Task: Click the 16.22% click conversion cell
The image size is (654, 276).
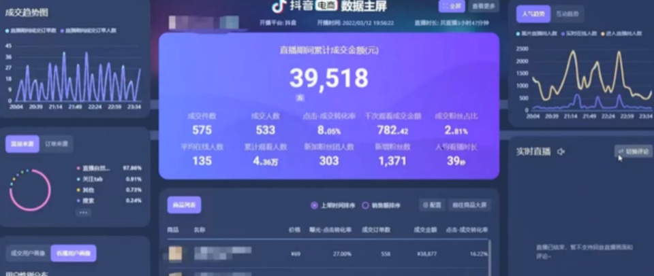Action: pyautogui.click(x=479, y=254)
